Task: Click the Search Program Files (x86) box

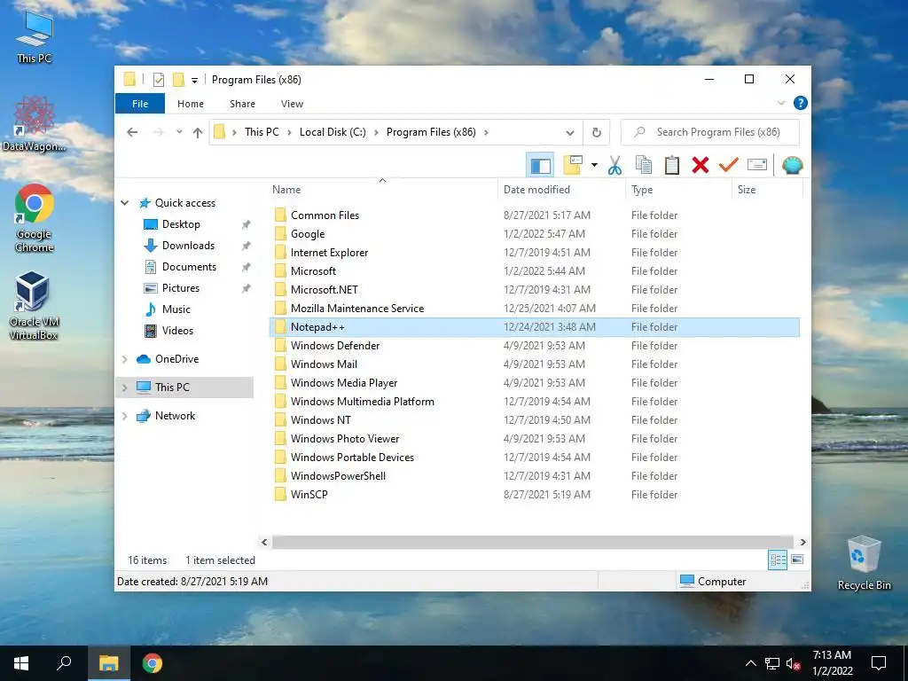Action: pos(710,132)
